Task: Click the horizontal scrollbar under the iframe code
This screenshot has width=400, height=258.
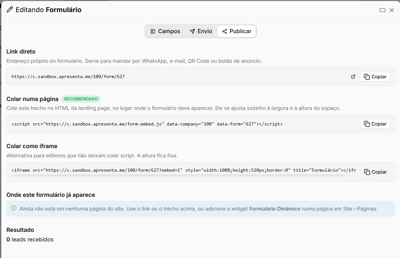Action: 178,176
